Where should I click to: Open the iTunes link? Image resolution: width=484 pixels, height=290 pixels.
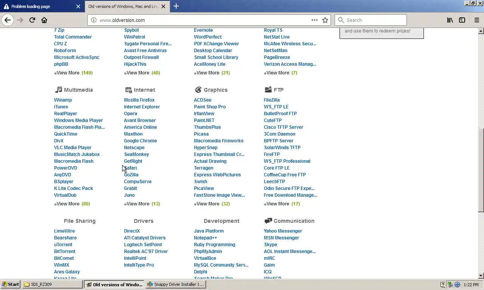click(61, 106)
